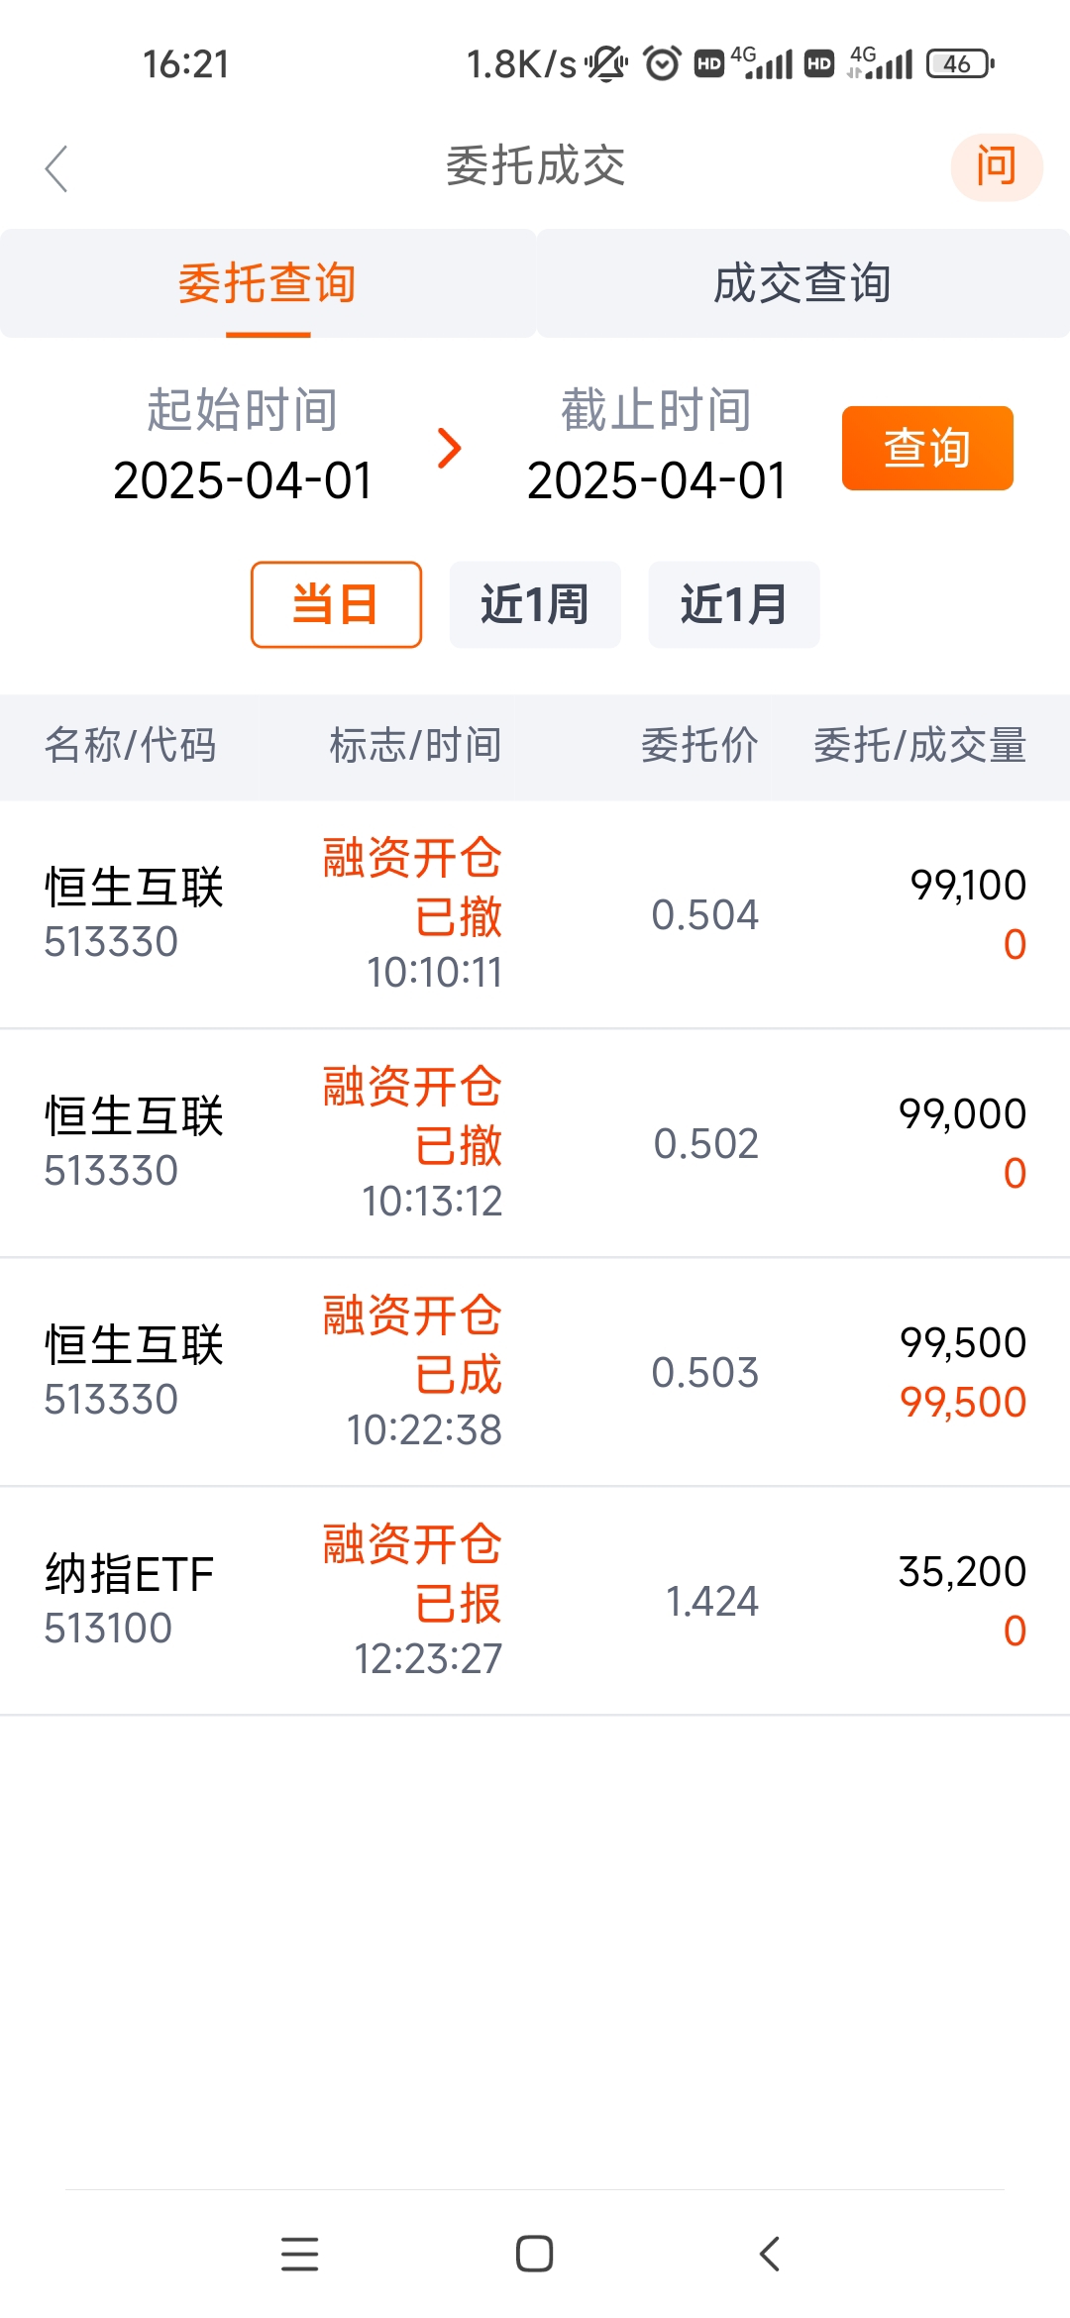Click the orange 查询 button
The width and height of the screenshot is (1070, 2318).
click(927, 448)
